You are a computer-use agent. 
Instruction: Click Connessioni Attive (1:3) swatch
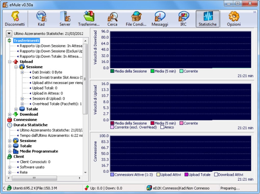coord(112,175)
